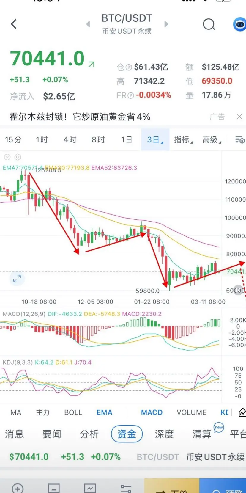Open the 要闻 tab
The height and width of the screenshot is (493, 246).
pos(52,434)
